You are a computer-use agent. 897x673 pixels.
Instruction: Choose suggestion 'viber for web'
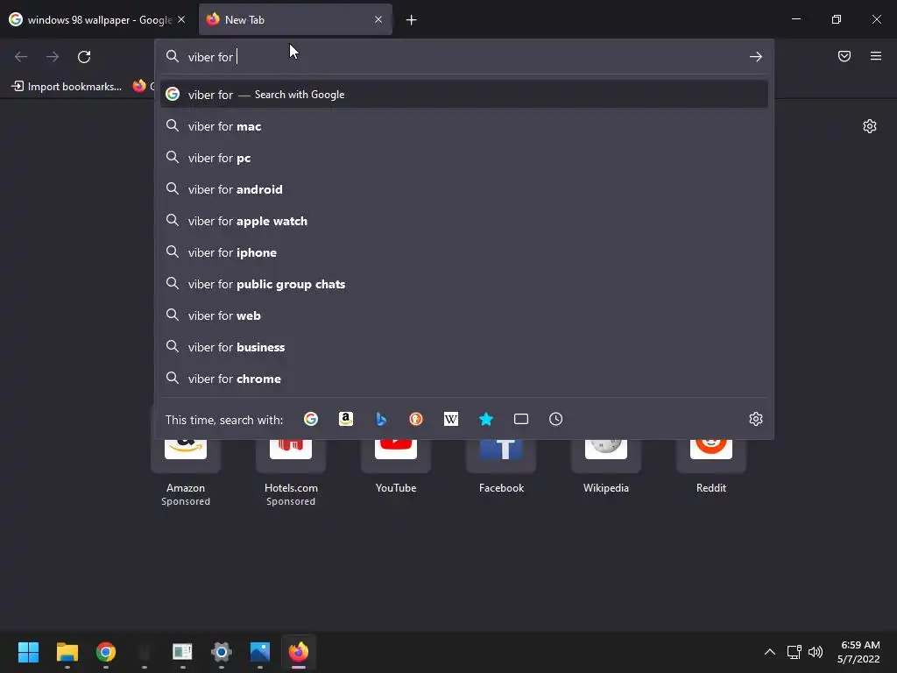pos(464,315)
